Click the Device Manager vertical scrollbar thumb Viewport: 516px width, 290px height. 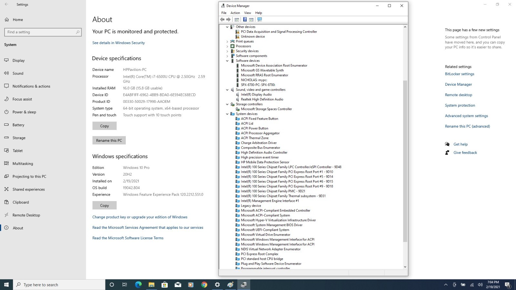pyautogui.click(x=405, y=161)
